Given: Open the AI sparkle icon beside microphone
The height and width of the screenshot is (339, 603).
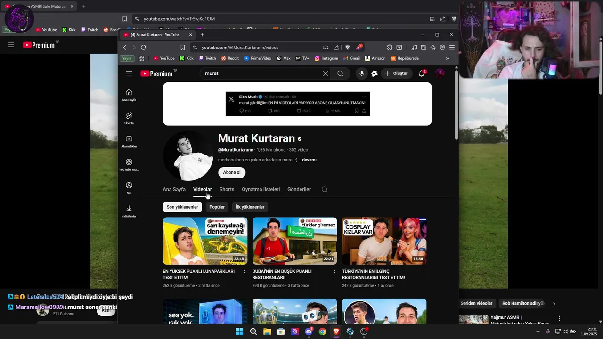Looking at the screenshot, I should coord(375,73).
